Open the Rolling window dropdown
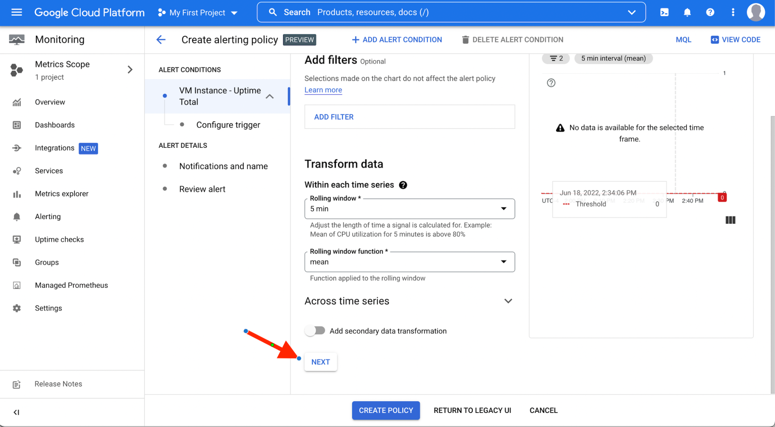 (410, 209)
